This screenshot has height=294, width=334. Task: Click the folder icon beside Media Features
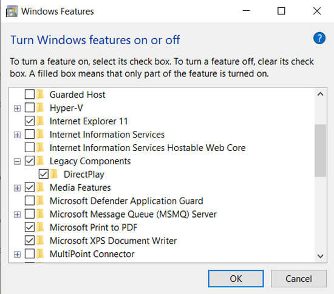(x=40, y=187)
